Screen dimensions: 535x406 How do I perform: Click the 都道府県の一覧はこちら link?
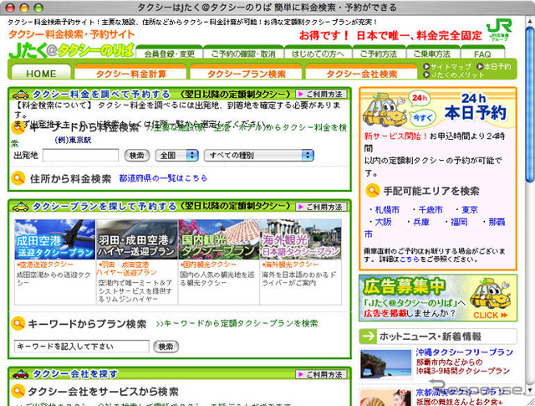[x=163, y=178]
